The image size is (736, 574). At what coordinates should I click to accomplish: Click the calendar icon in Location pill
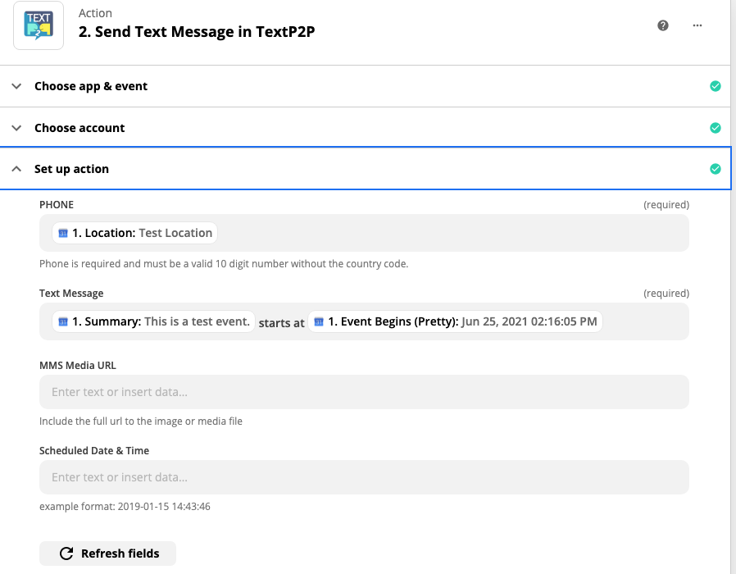(x=63, y=233)
